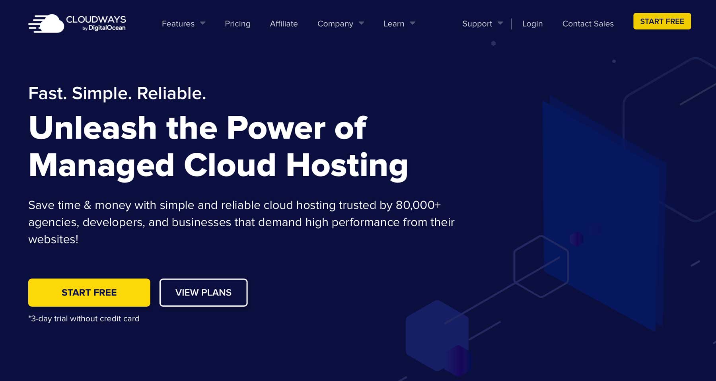Open the Learn dropdown menu
The height and width of the screenshot is (381, 716).
click(x=394, y=24)
